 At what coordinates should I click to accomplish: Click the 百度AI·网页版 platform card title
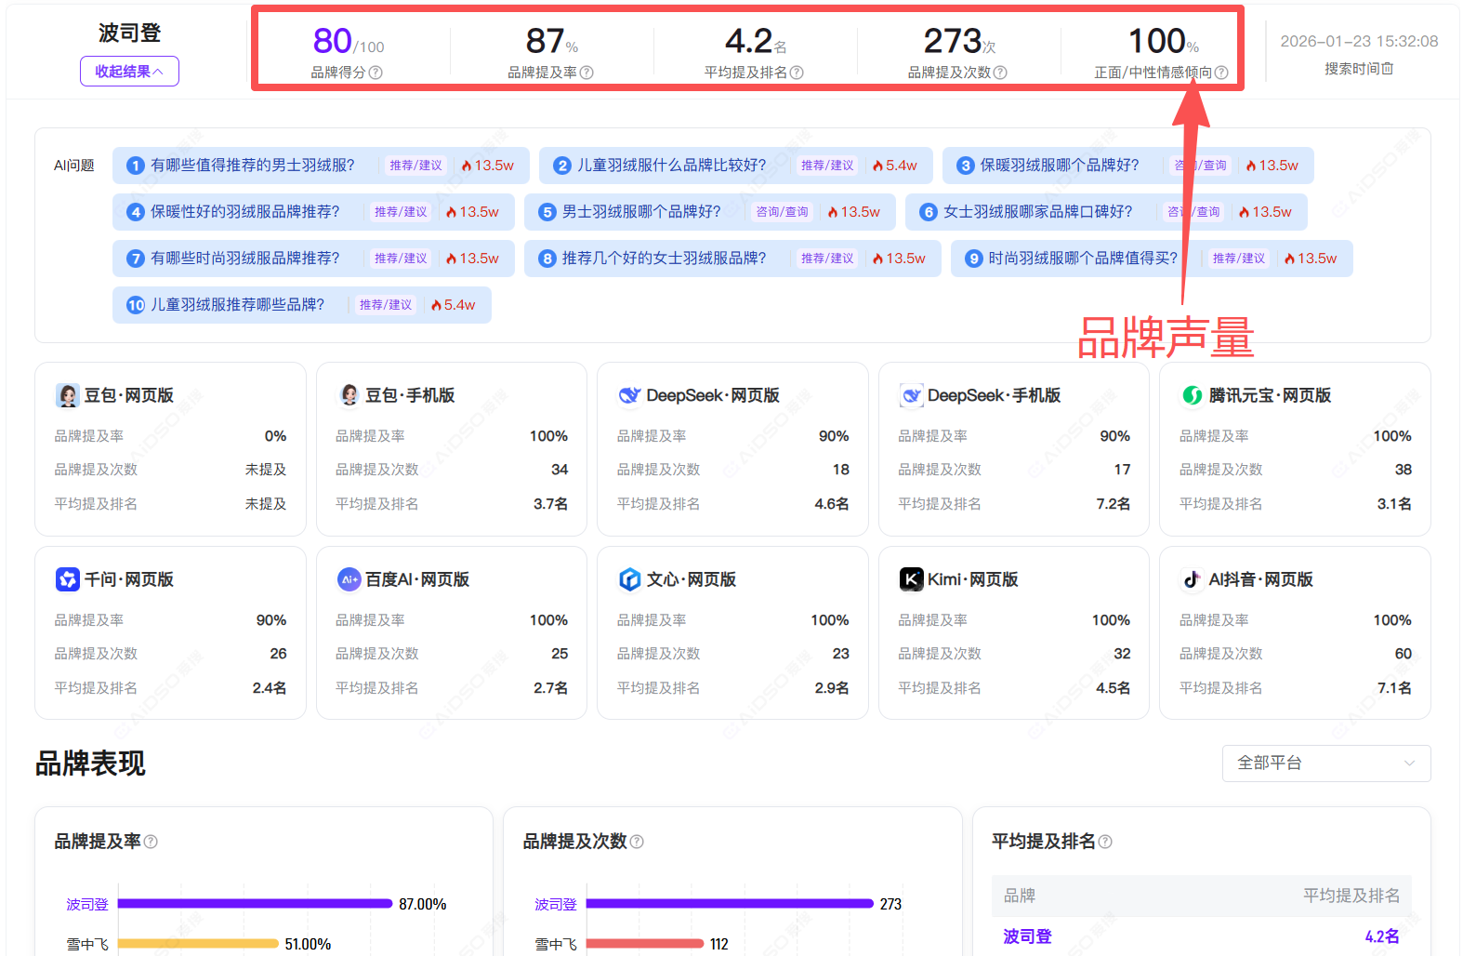point(416,579)
